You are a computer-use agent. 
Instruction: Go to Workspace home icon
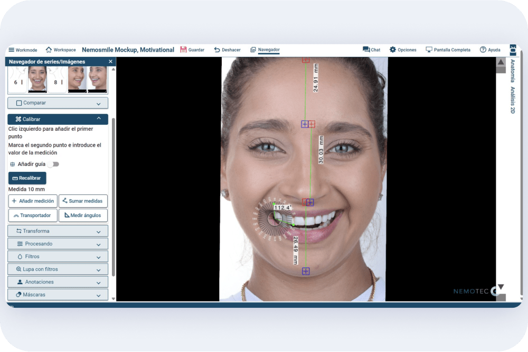49,50
